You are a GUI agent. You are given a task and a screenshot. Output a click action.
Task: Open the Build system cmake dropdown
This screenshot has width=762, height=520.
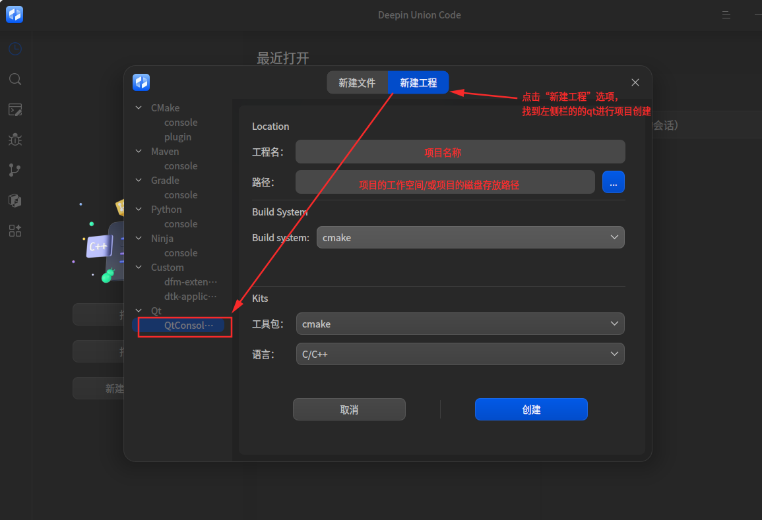point(470,237)
